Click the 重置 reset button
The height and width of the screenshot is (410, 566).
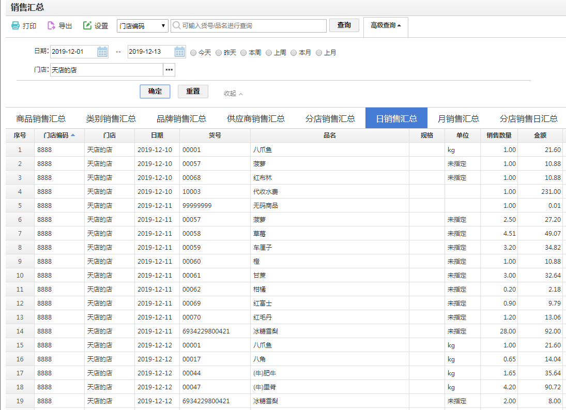point(193,92)
